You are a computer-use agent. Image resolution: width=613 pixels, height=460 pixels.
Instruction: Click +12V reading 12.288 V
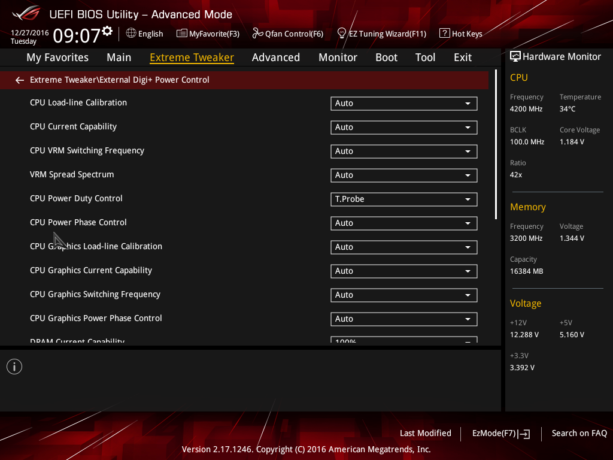pyautogui.click(x=524, y=335)
